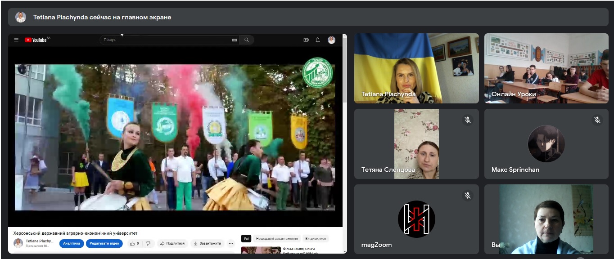
Task: Open the on-screen keyboard icon in search
Action: pos(235,40)
